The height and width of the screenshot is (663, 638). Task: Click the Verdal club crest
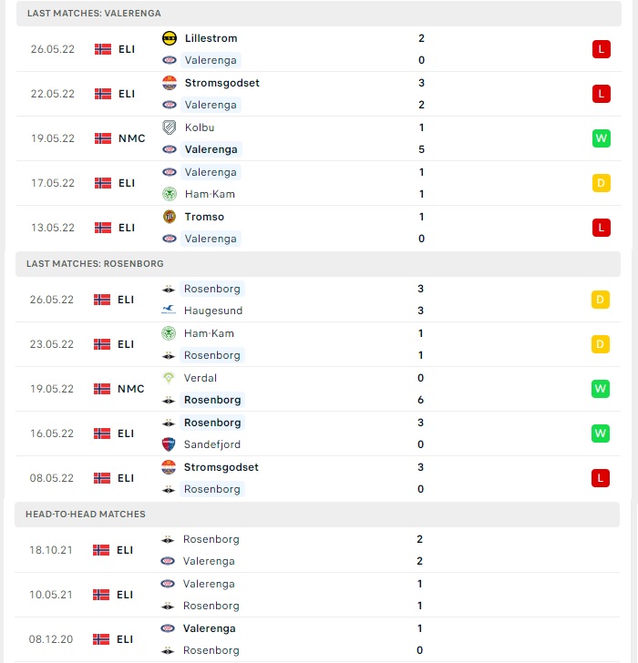(169, 378)
